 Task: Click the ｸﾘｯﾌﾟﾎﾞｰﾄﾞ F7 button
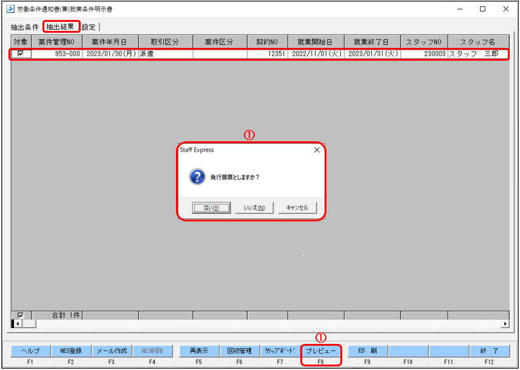coord(280,351)
